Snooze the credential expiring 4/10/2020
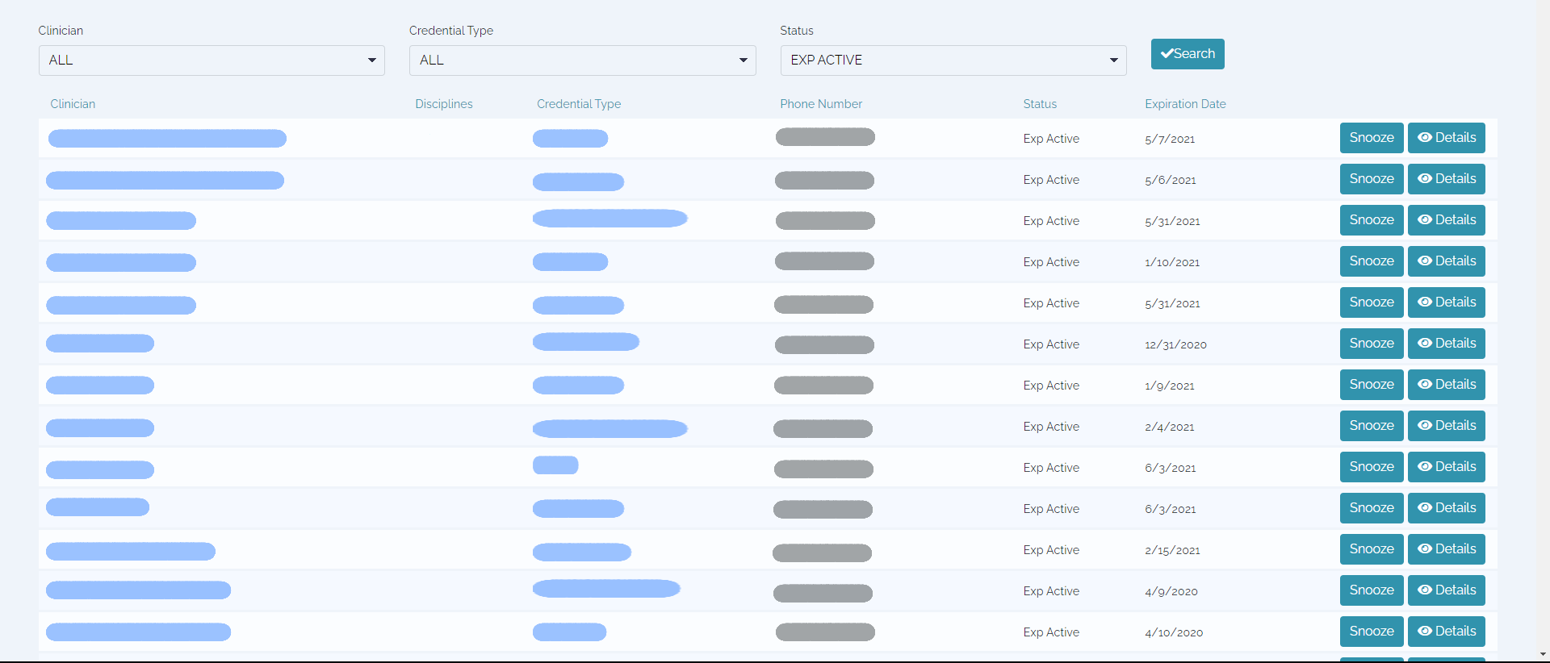The height and width of the screenshot is (663, 1550). [1372, 632]
